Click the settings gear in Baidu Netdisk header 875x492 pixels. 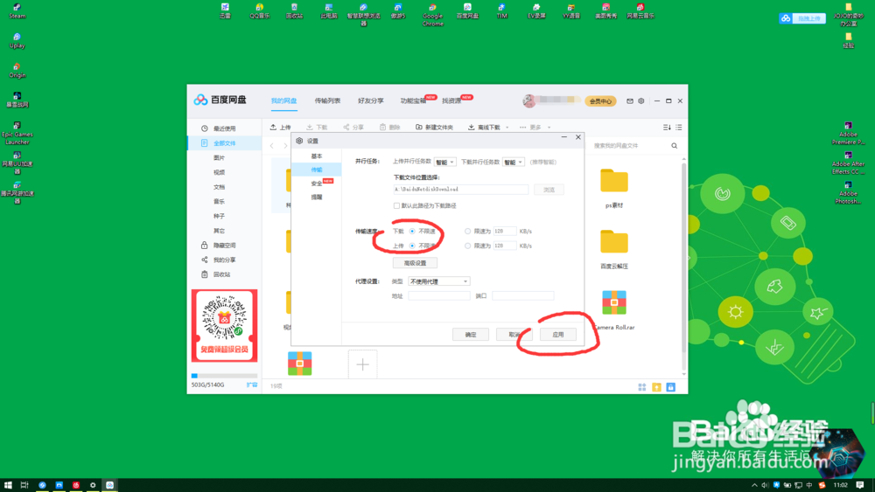point(641,100)
